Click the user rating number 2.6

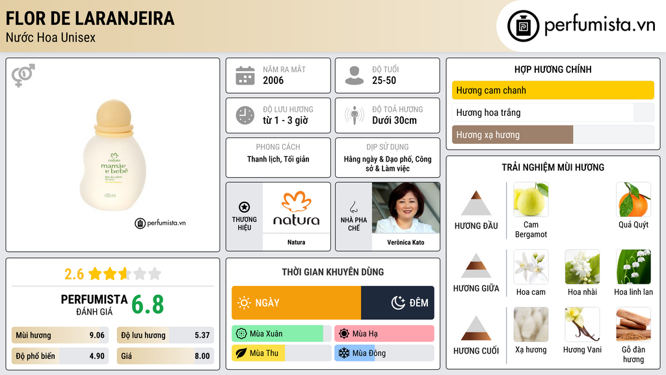pyautogui.click(x=74, y=274)
